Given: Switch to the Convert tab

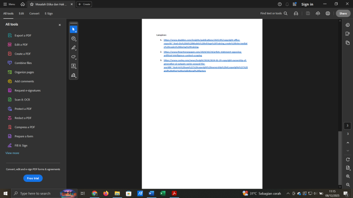Looking at the screenshot, I should click(34, 14).
